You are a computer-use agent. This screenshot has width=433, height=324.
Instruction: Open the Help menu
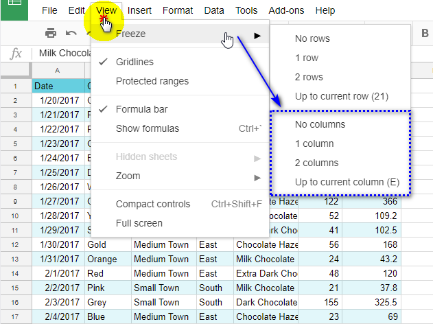point(325,10)
